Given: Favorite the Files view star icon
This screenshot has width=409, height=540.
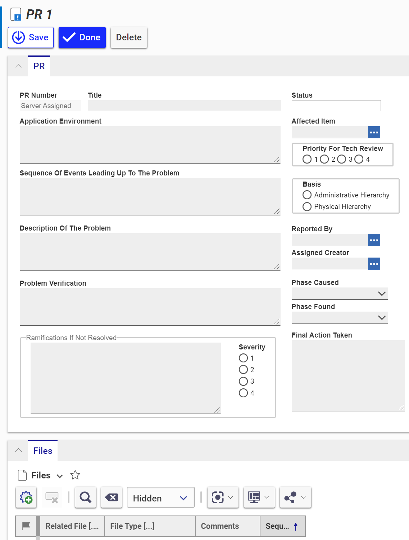Looking at the screenshot, I should pos(75,475).
